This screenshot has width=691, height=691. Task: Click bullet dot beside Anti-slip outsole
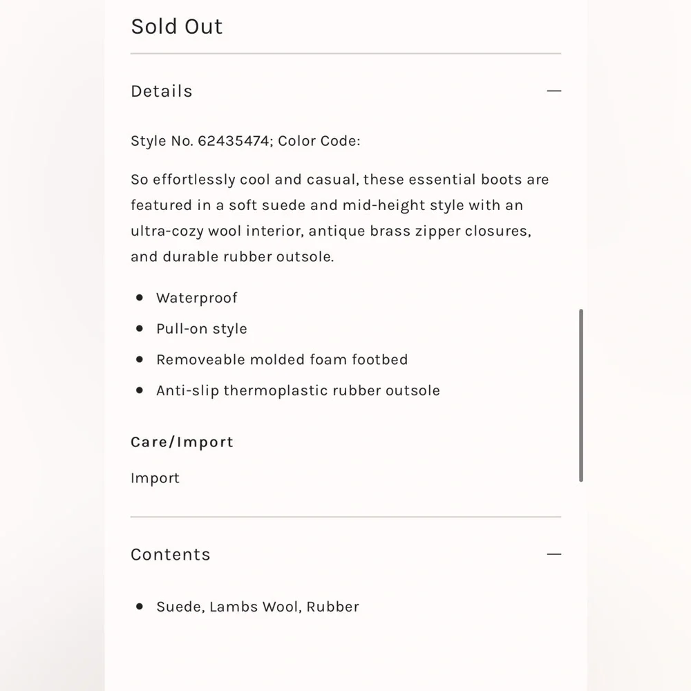click(x=140, y=390)
